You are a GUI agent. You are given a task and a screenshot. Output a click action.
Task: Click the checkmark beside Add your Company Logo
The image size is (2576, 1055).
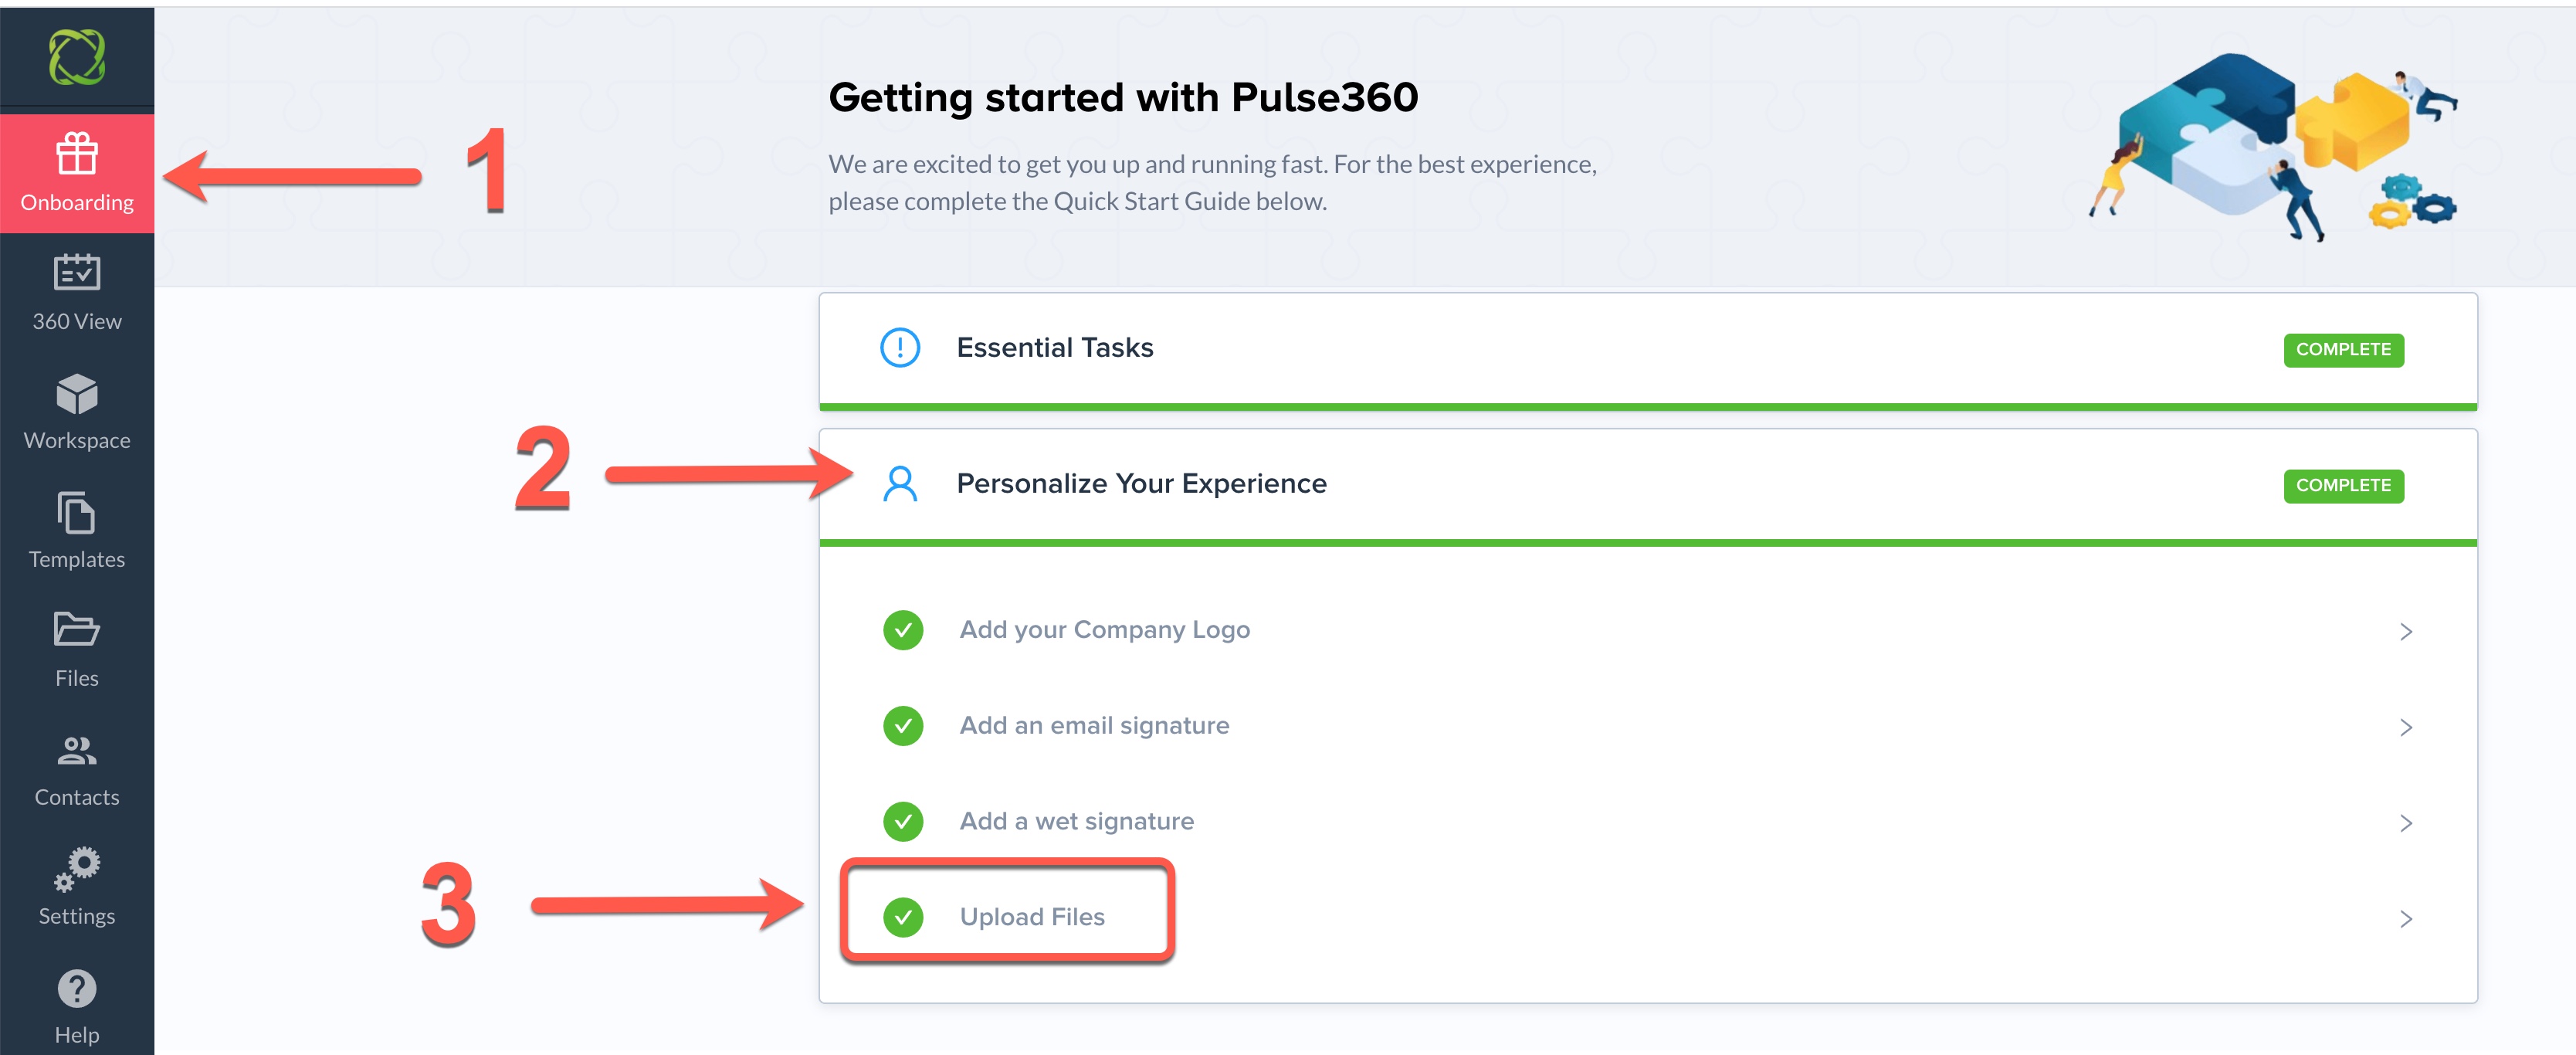coord(903,630)
